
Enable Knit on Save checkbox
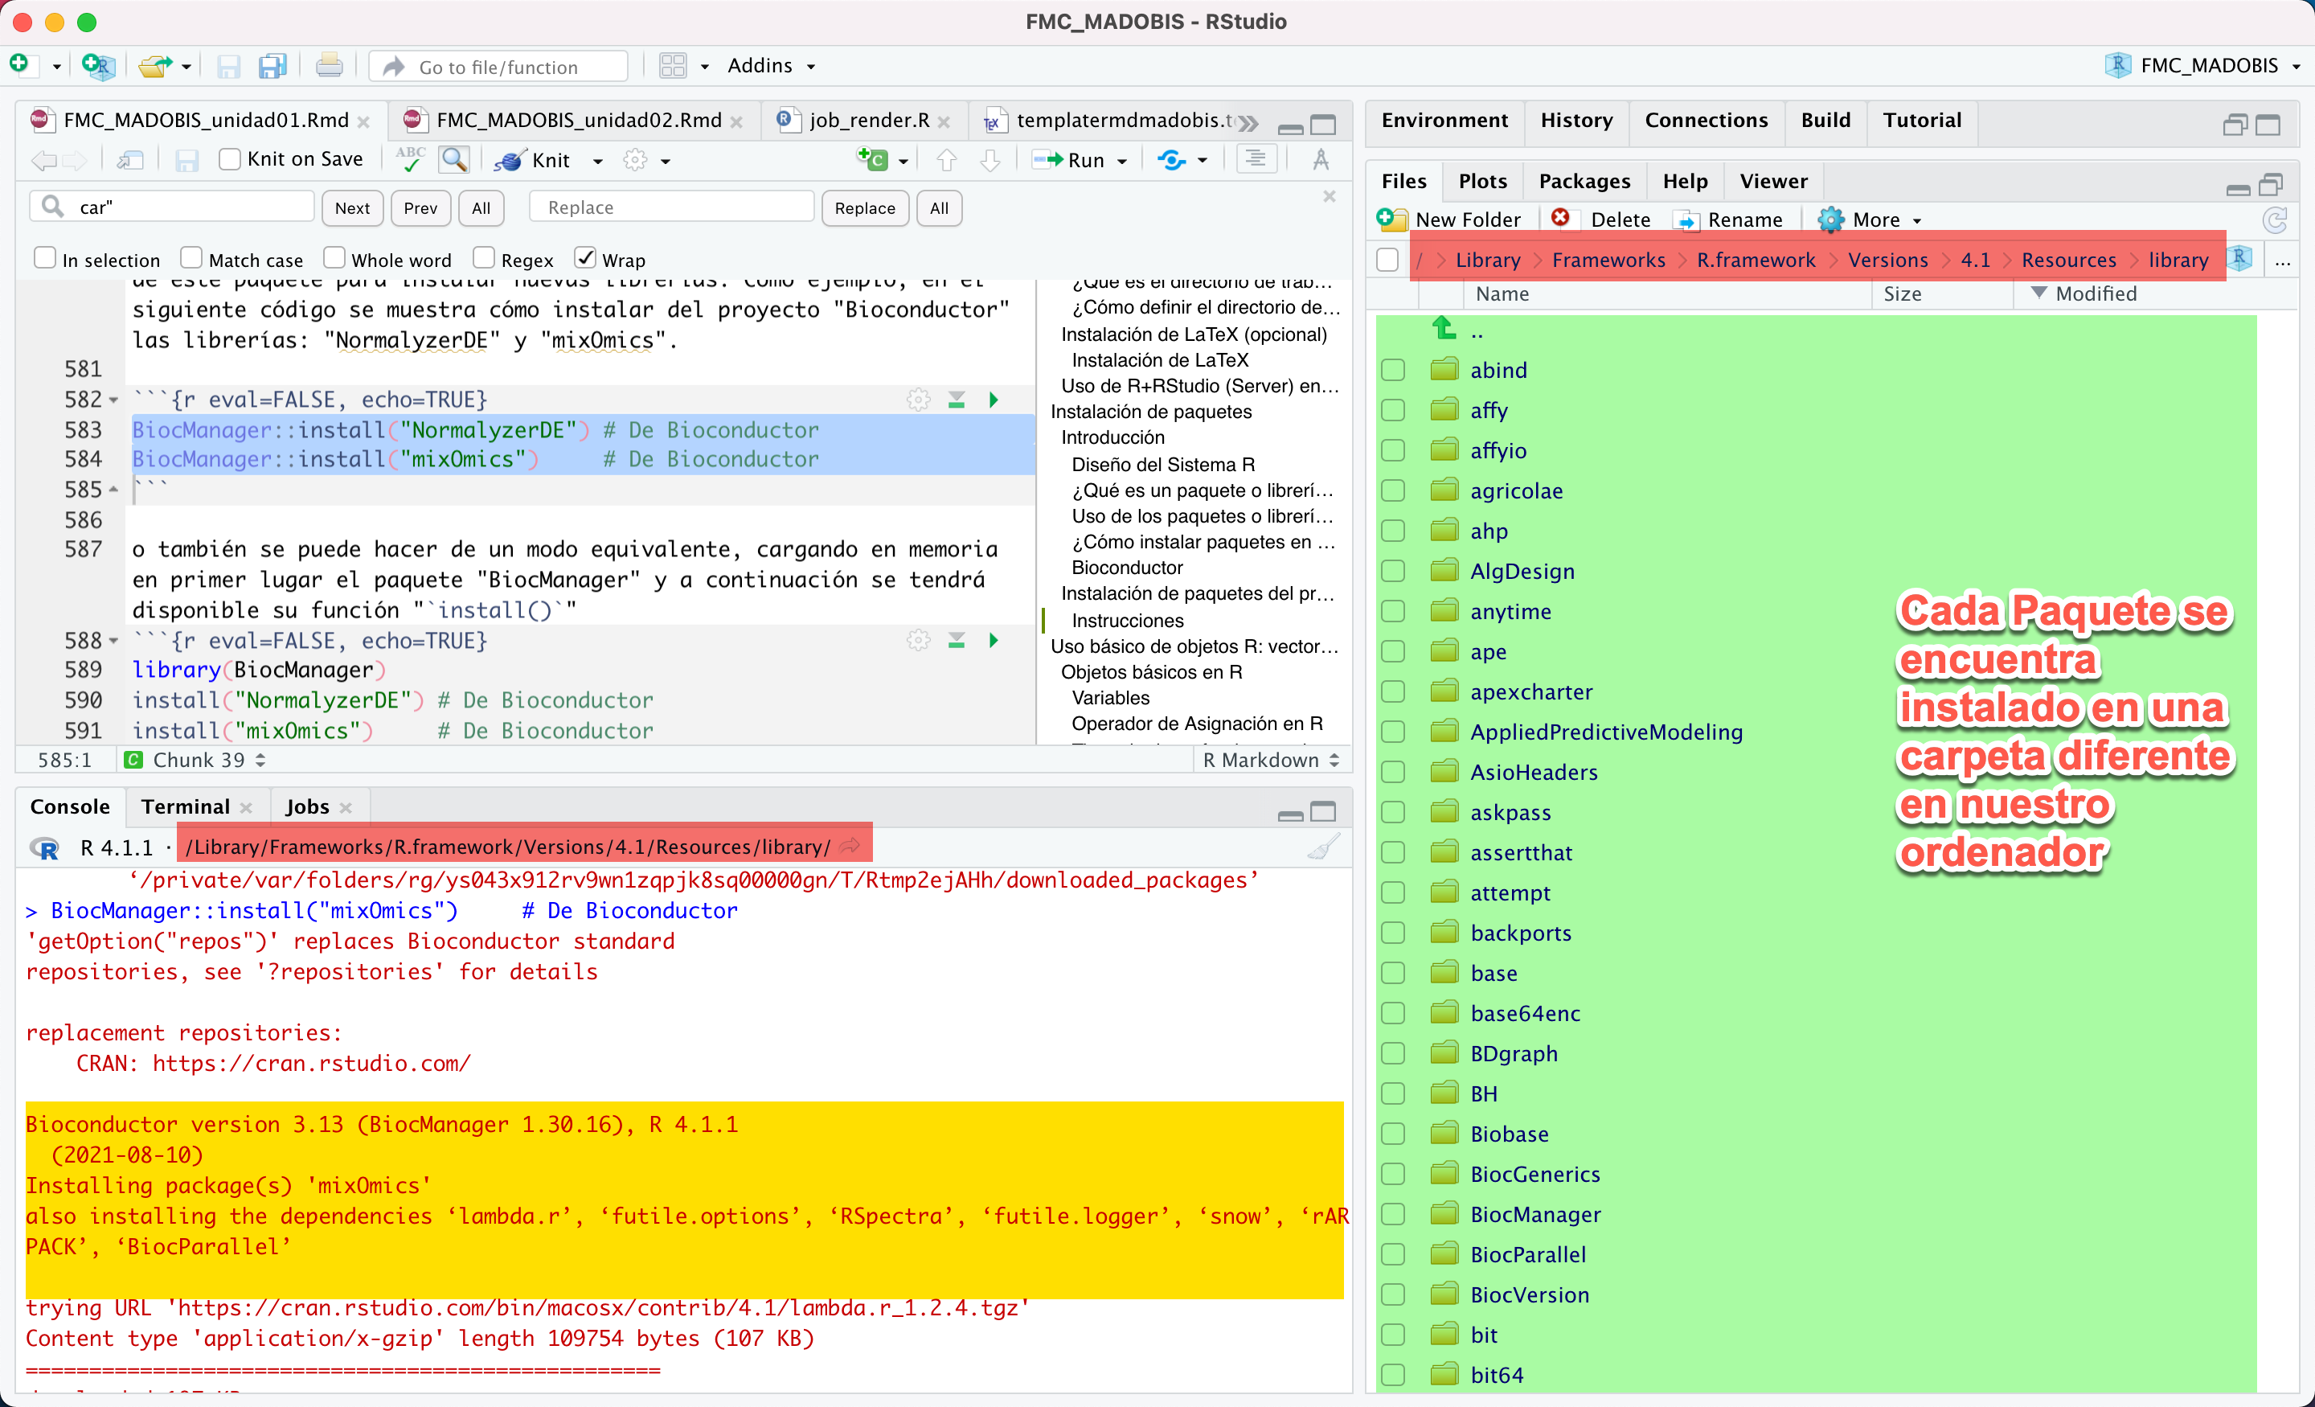click(x=229, y=159)
